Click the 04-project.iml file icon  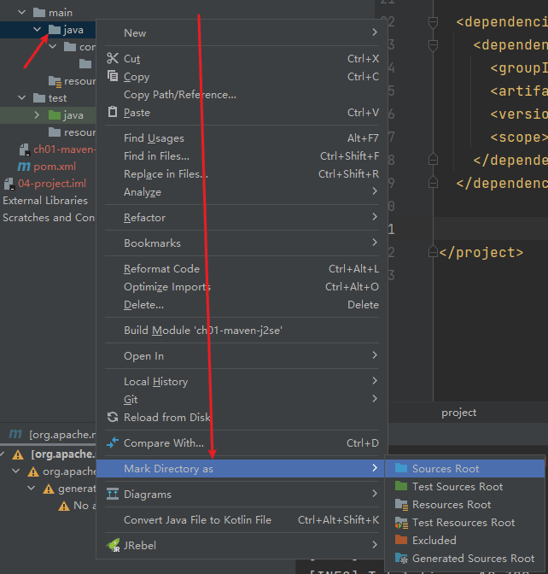point(9,184)
